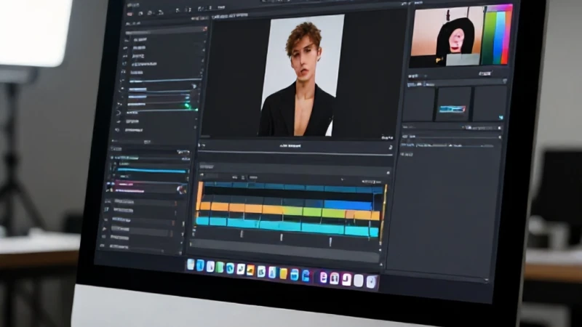Viewport: 582px width, 327px height.
Task: Select the hooded-figure thumbnail in the top-right panel
Action: pyautogui.click(x=447, y=37)
